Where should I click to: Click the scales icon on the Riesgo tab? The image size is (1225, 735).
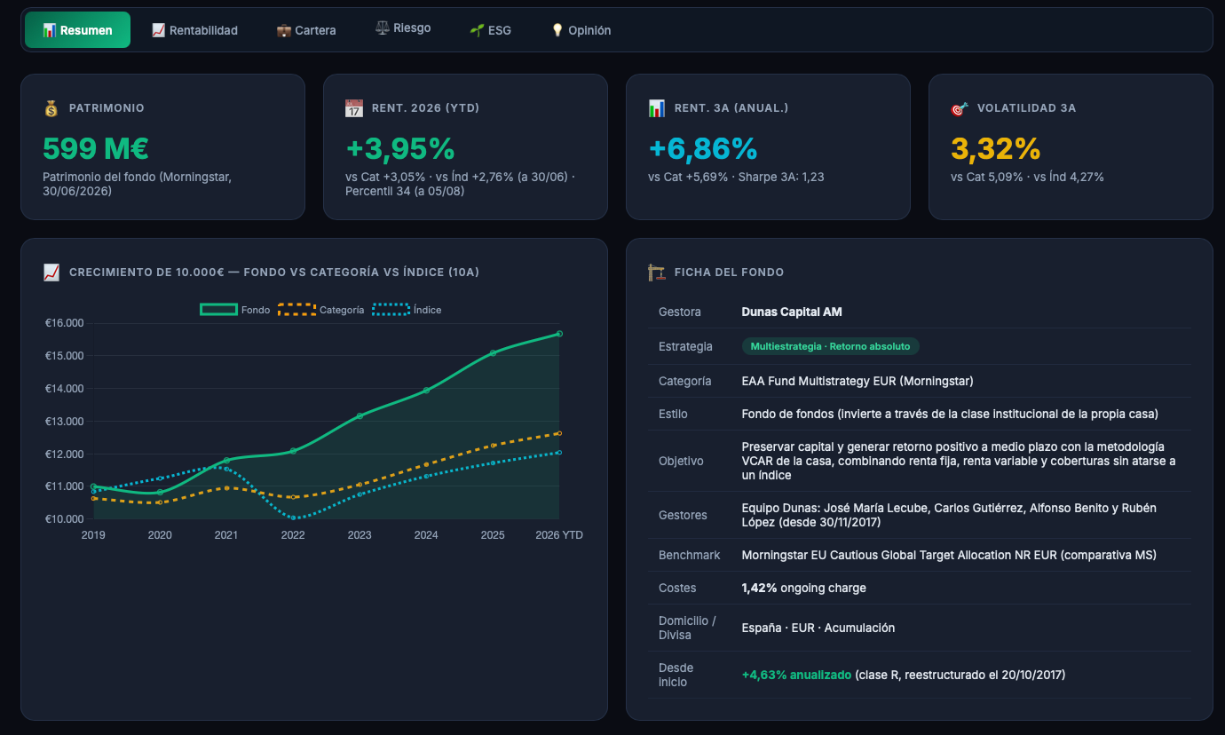383,28
